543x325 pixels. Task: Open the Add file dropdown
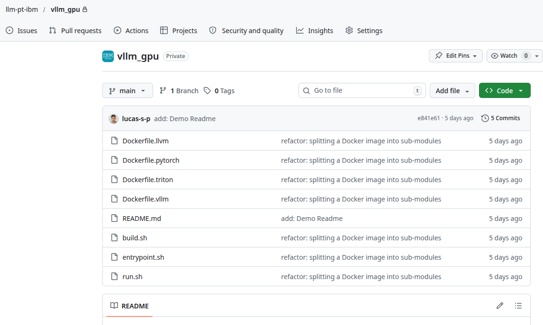pyautogui.click(x=452, y=90)
